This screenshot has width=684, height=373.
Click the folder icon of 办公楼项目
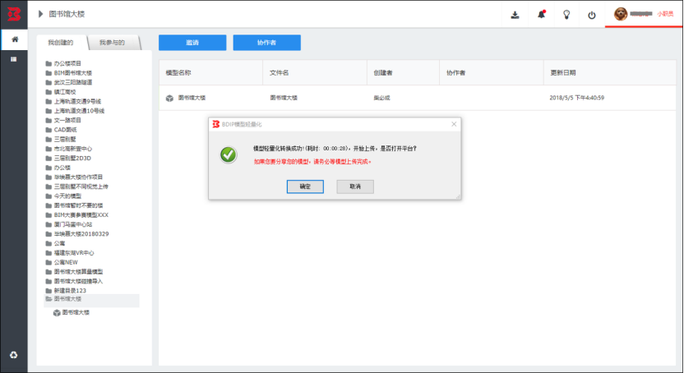pos(49,63)
